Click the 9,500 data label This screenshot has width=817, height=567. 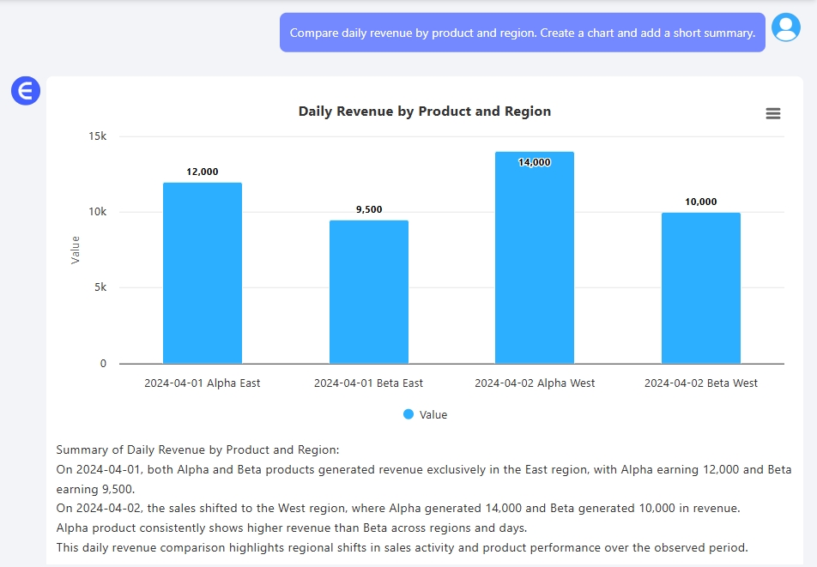coord(369,209)
